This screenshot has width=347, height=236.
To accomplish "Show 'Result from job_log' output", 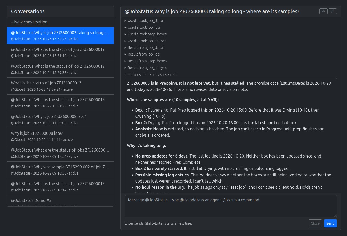I will [142, 54].
